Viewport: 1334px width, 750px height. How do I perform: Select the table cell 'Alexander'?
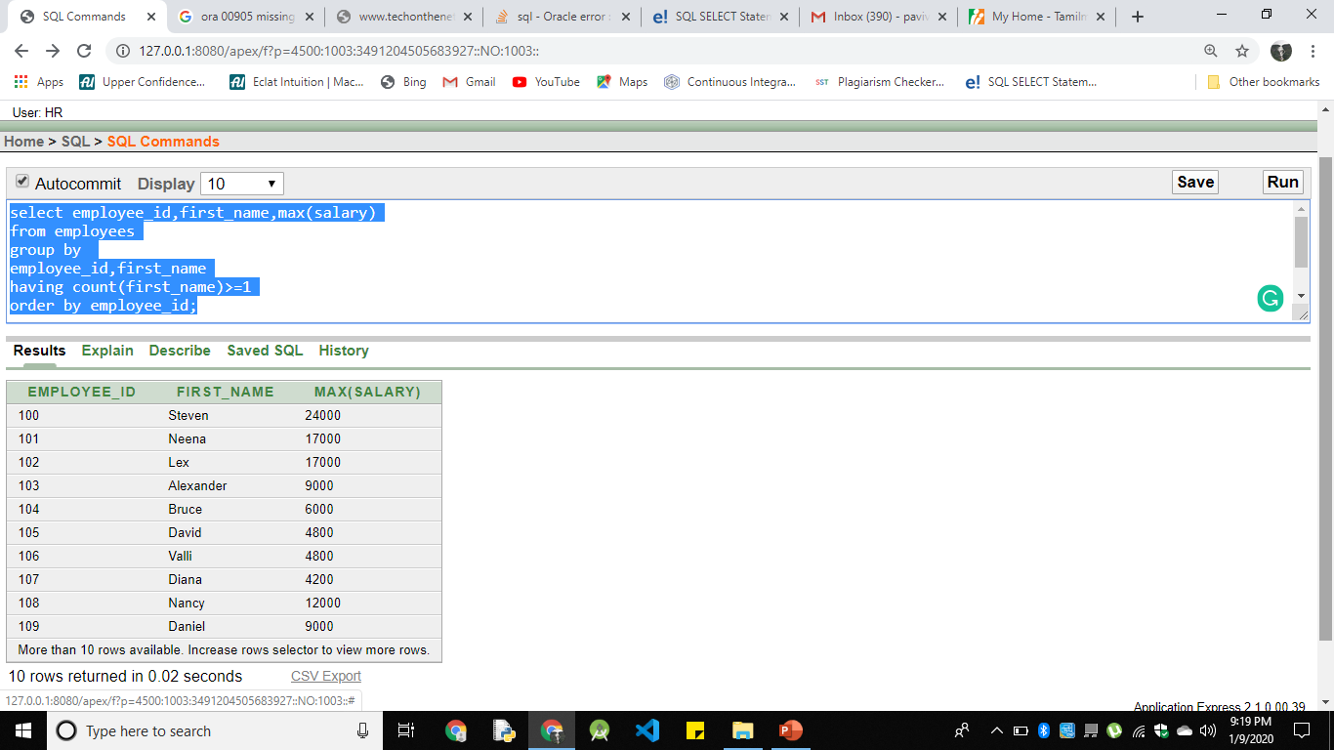tap(197, 485)
